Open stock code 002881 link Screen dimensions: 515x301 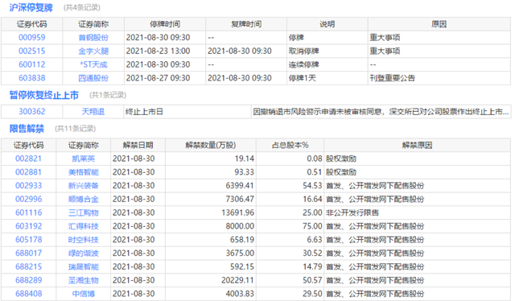pos(29,172)
